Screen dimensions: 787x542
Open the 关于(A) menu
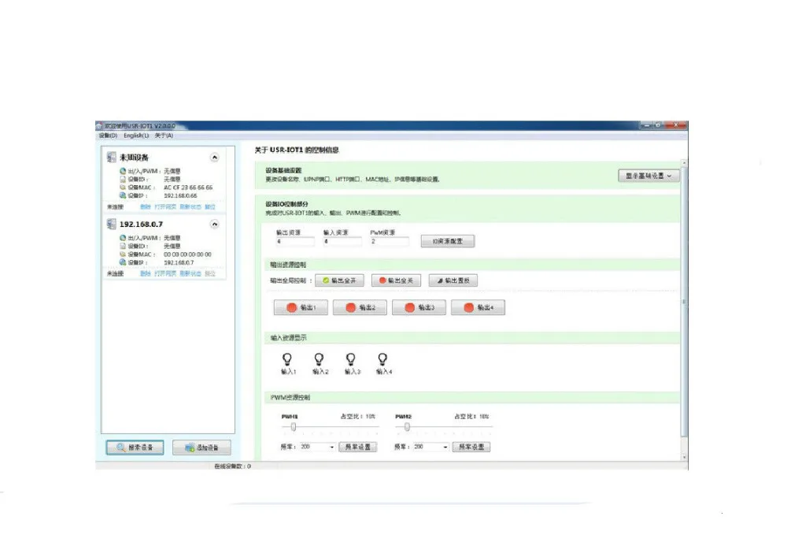coord(164,135)
